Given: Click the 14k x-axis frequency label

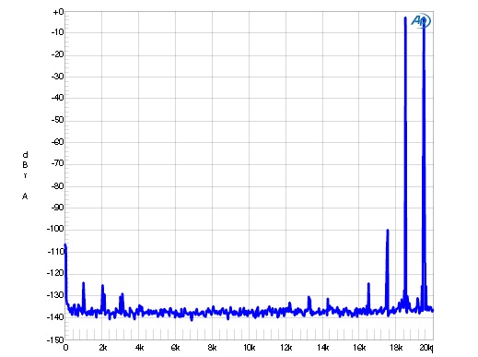Looking at the screenshot, I should coord(322,348).
